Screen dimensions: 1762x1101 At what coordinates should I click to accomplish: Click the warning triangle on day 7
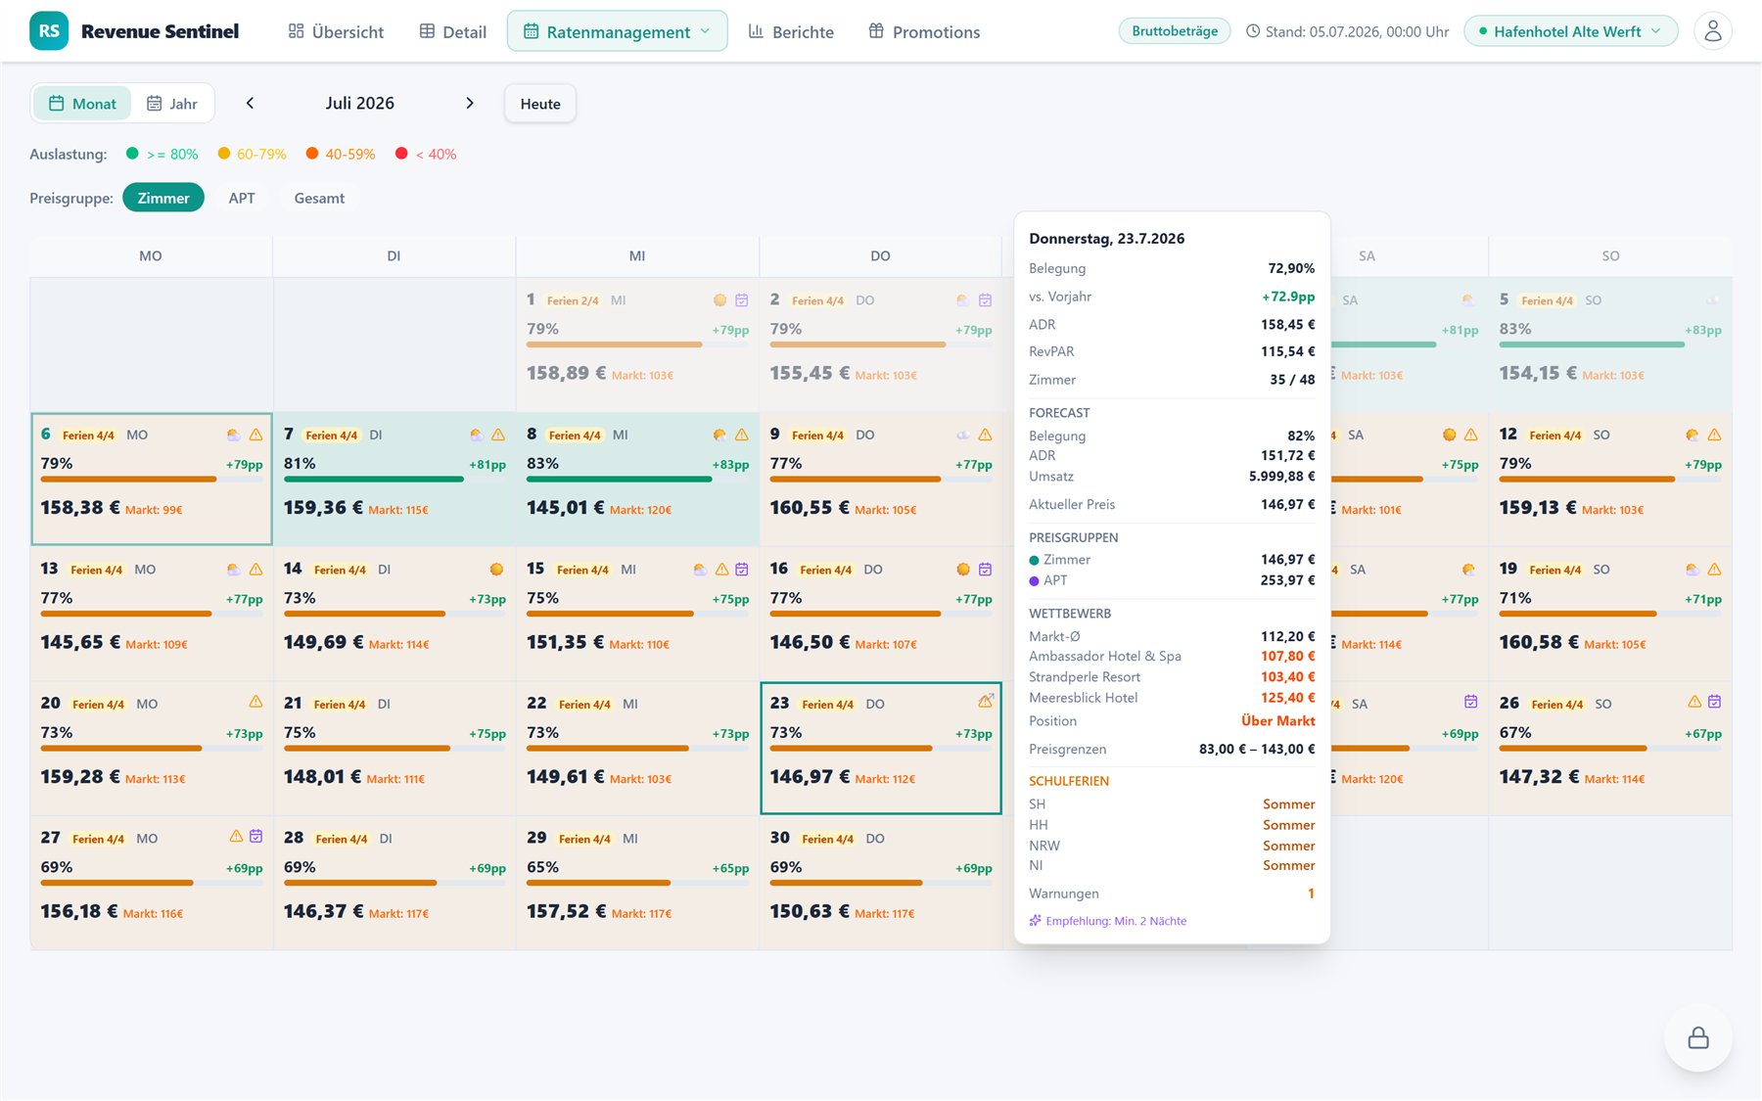[x=498, y=435]
